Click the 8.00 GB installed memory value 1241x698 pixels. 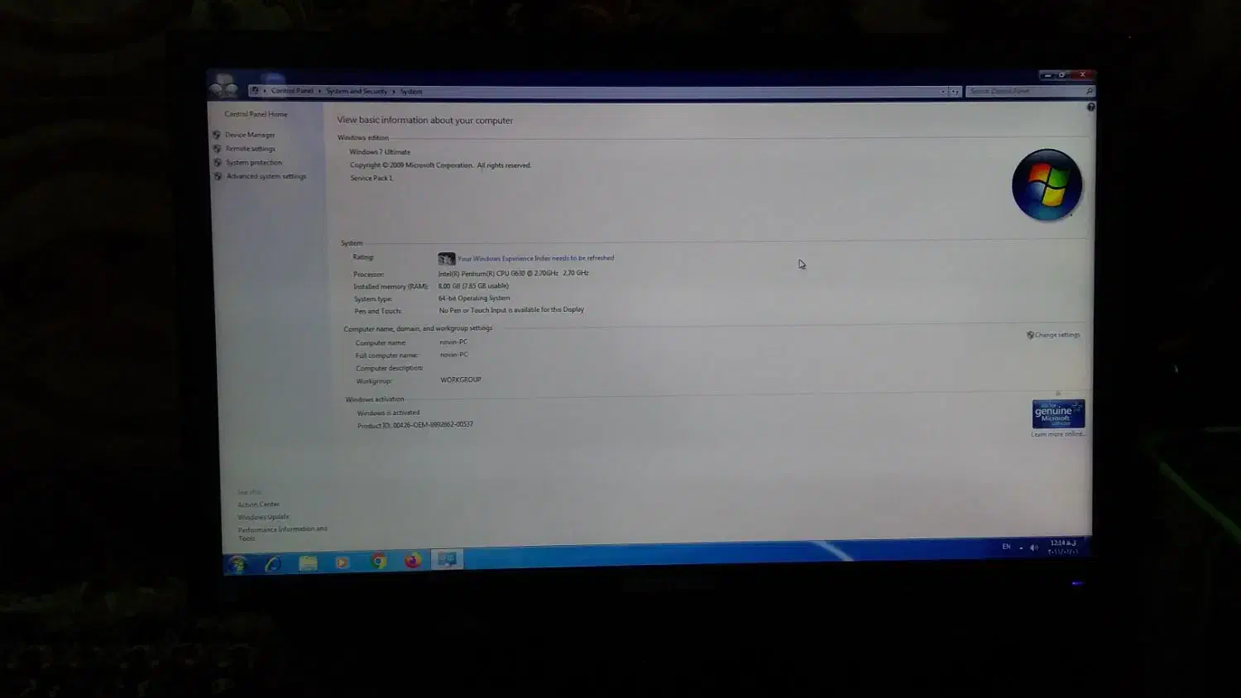point(473,286)
